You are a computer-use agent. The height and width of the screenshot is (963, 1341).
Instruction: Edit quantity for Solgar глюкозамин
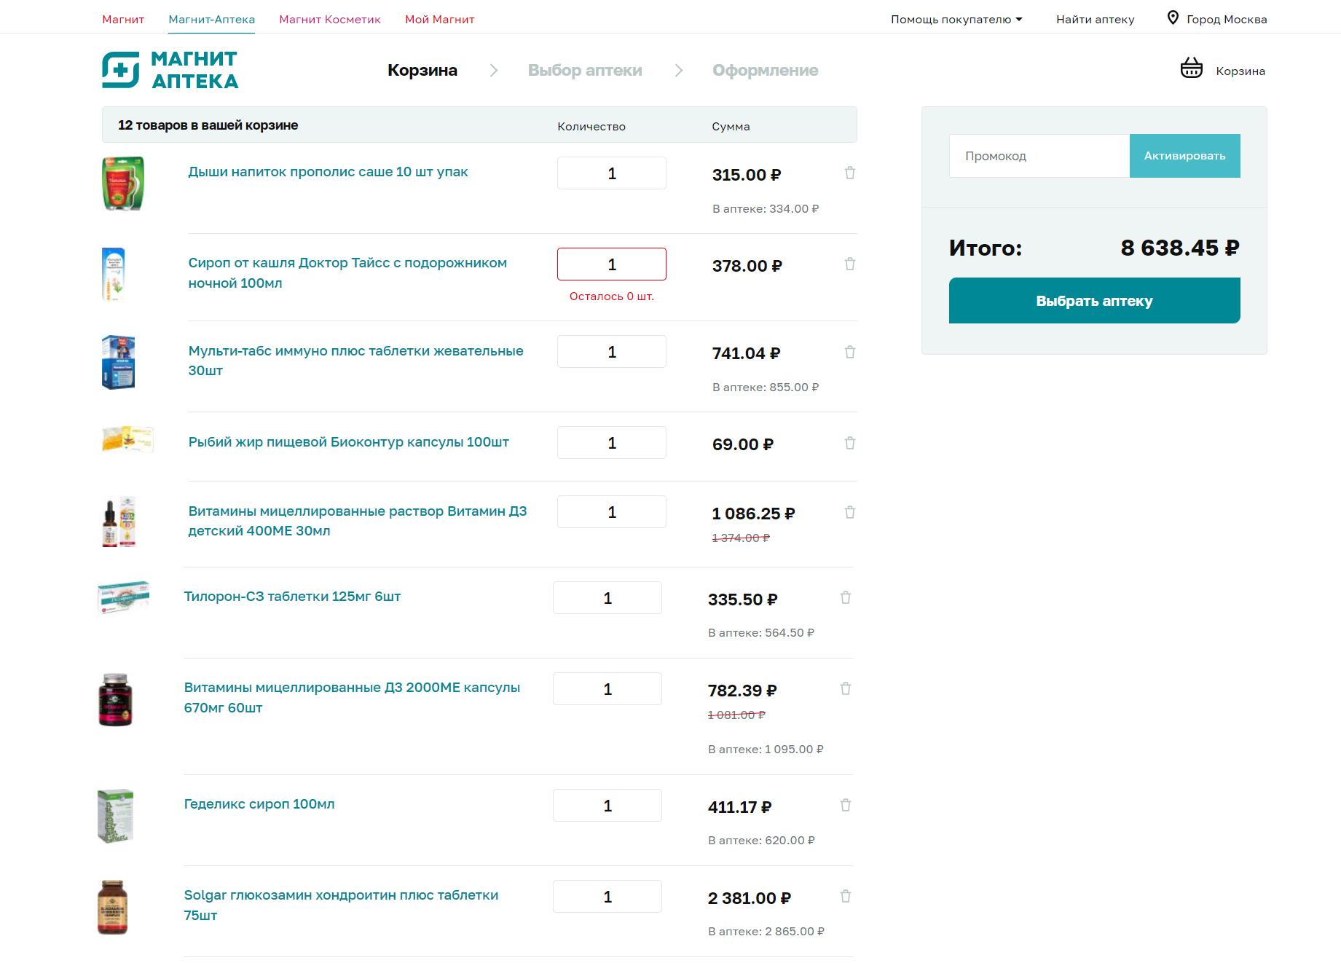607,897
